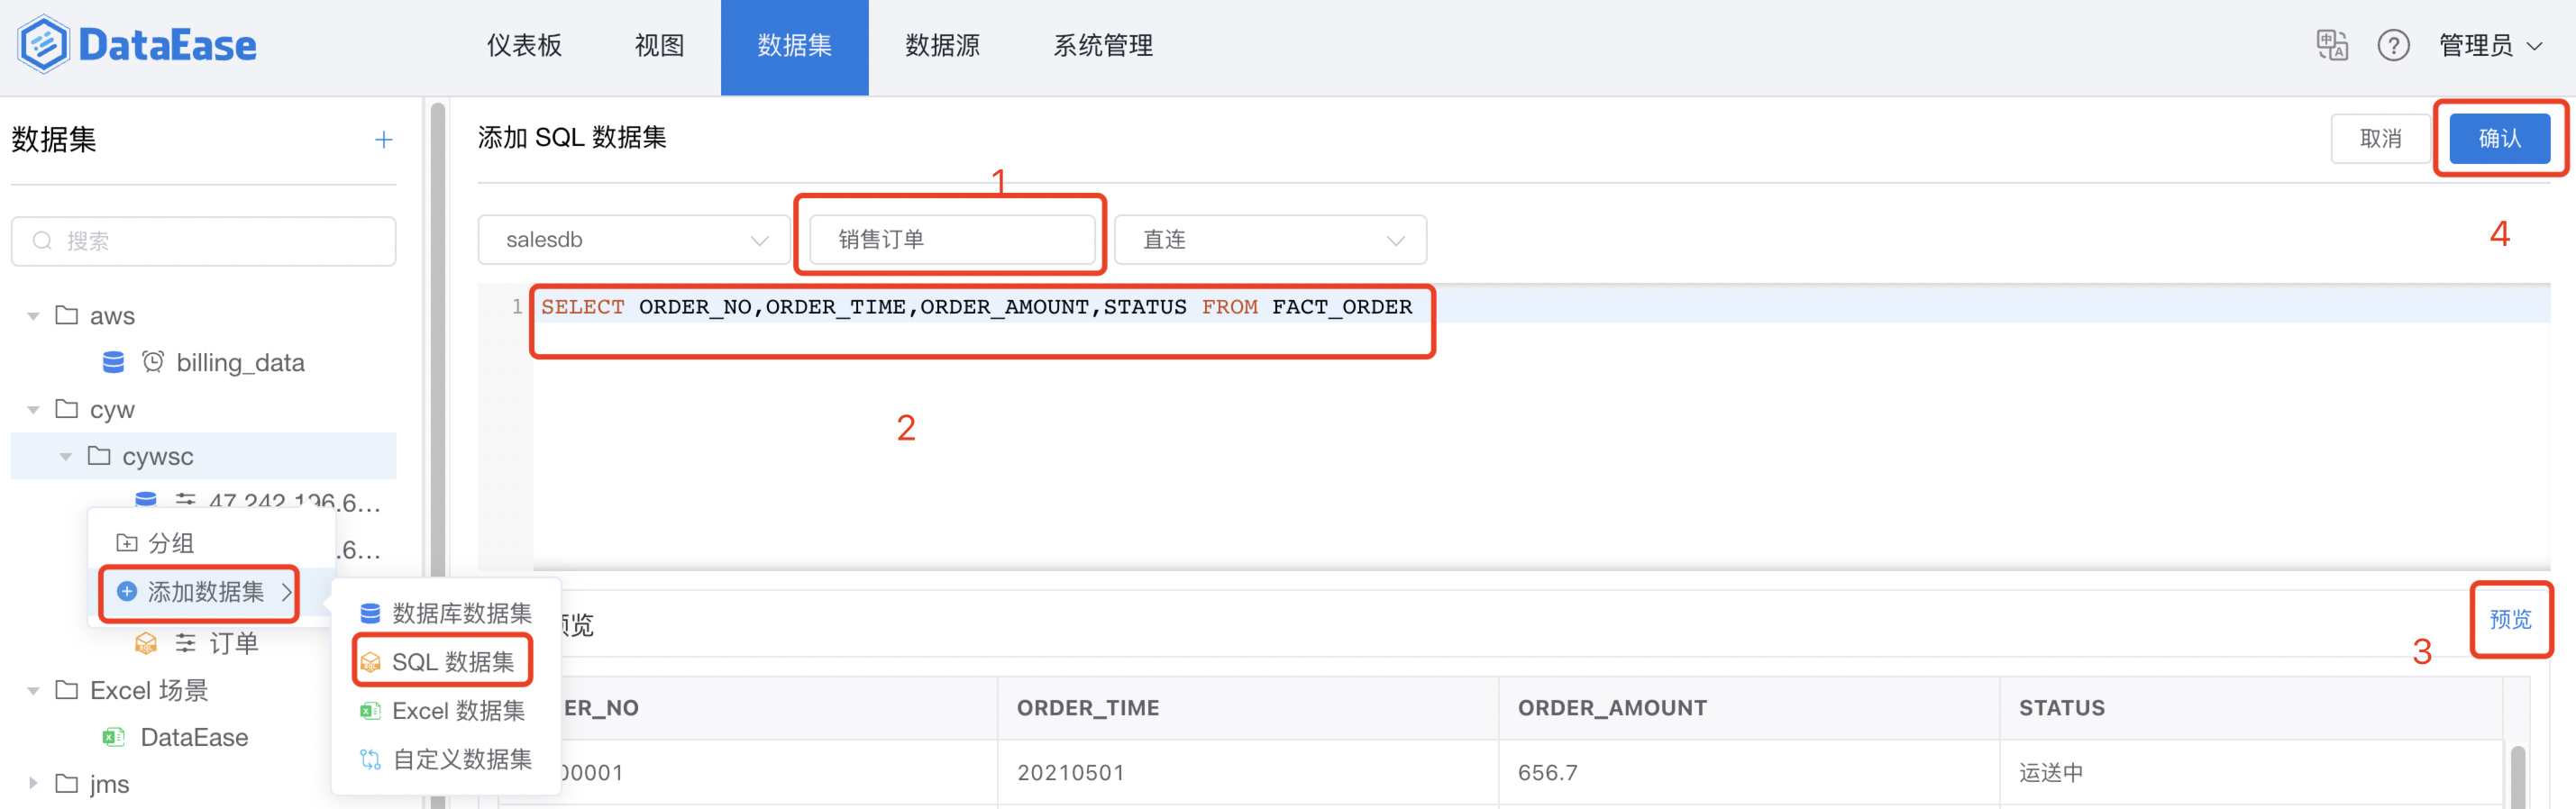
Task: Click the plus icon beside 数据集 heading
Action: 383,140
